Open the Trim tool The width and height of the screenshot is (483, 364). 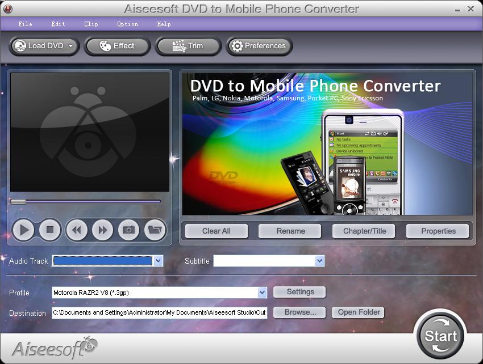click(188, 46)
